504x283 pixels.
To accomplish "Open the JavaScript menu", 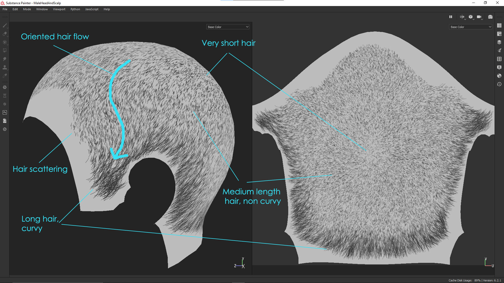I will (x=92, y=9).
